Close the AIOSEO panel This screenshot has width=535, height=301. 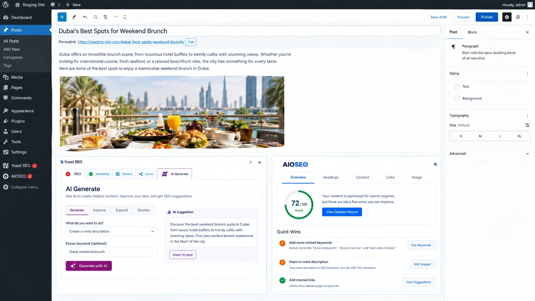coord(435,164)
